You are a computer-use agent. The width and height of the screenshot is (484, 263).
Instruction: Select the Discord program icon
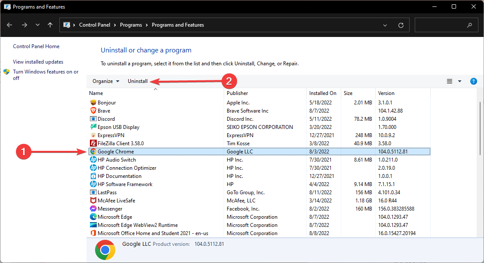pos(93,119)
